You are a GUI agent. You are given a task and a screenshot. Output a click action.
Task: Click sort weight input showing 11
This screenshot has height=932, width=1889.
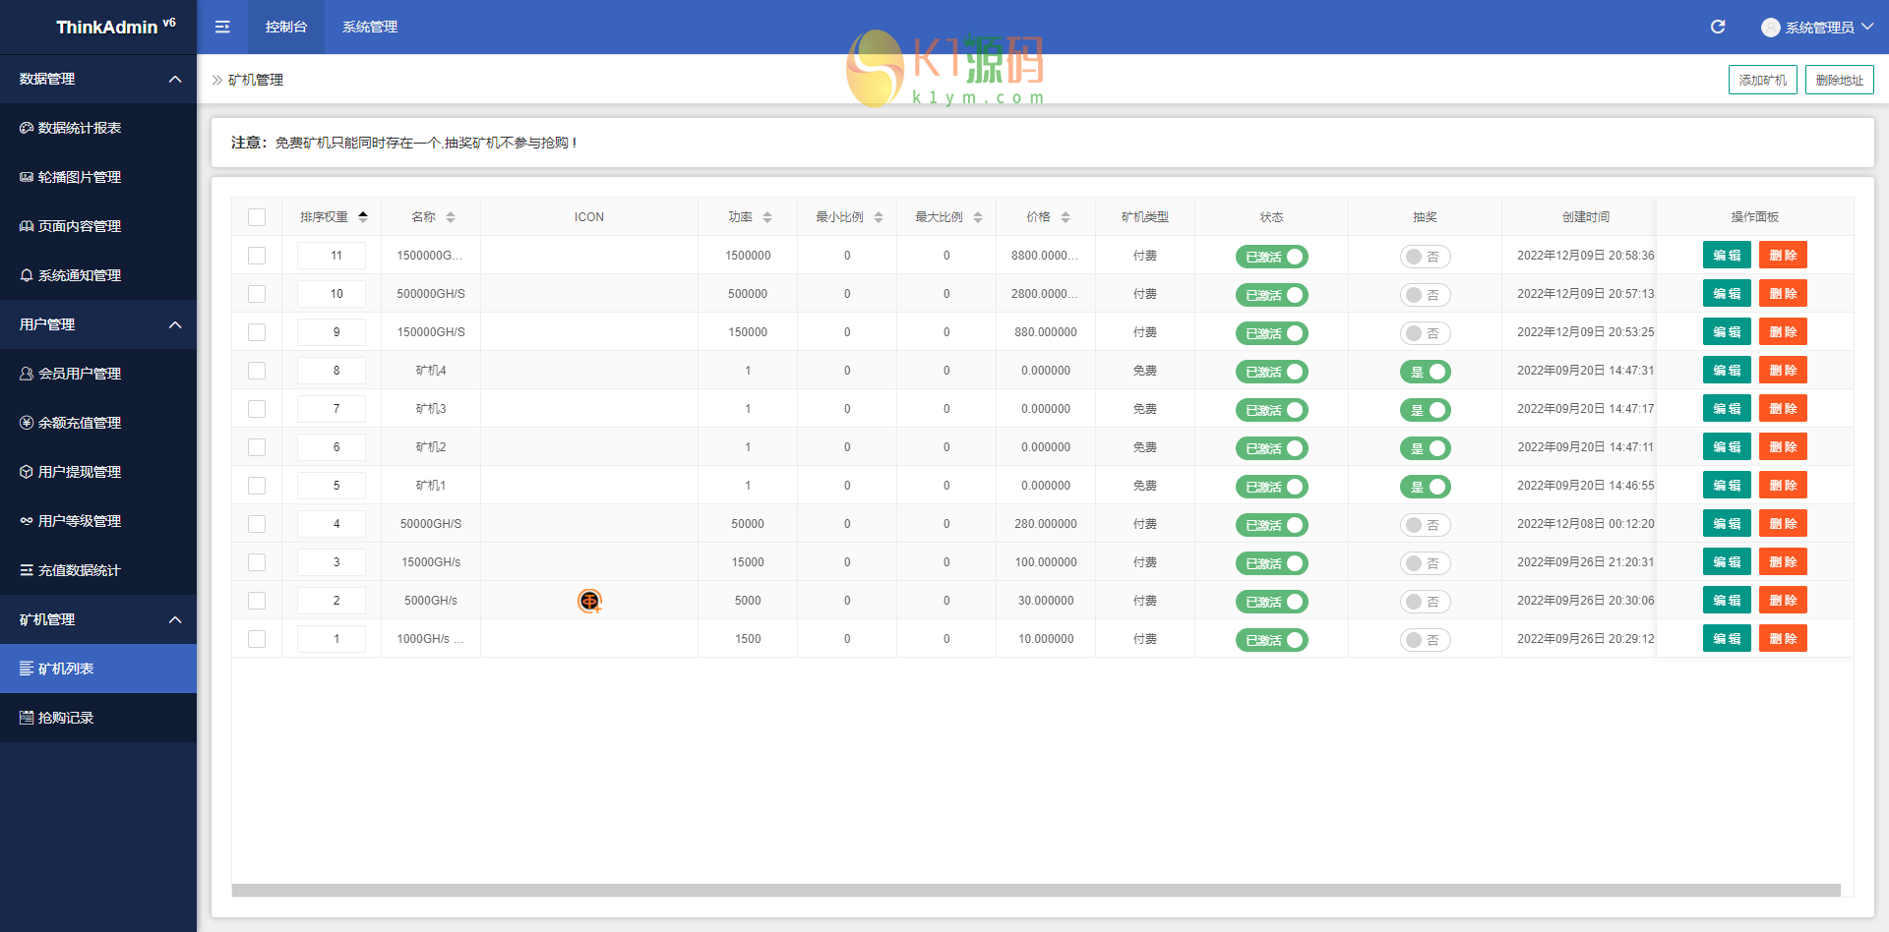(x=332, y=256)
